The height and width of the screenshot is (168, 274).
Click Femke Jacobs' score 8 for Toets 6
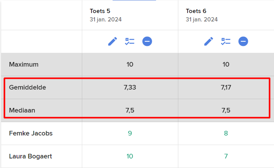pyautogui.click(x=226, y=133)
